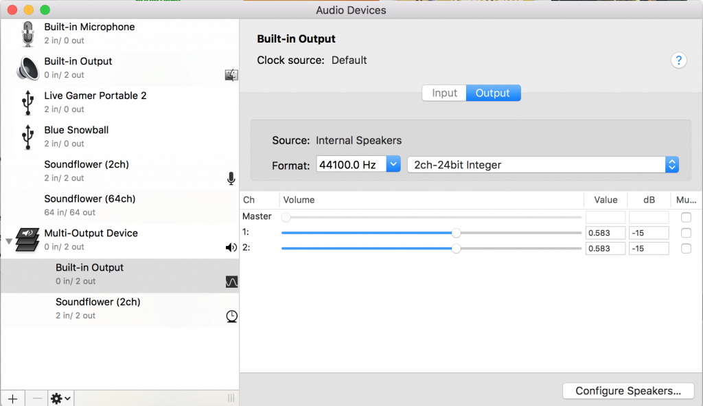Click the green zoom window button
Viewport: 703px width, 406px height.
tap(45, 10)
